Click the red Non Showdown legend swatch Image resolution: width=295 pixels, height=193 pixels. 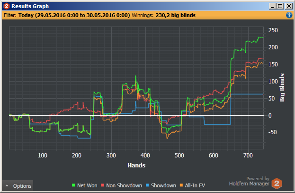[103, 185]
